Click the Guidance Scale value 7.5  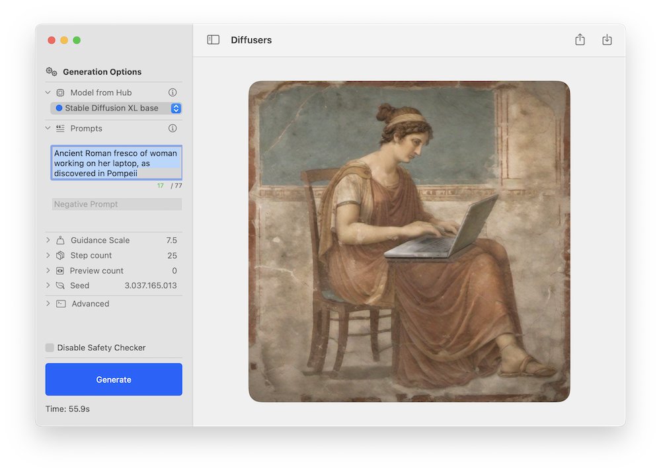[x=172, y=240]
